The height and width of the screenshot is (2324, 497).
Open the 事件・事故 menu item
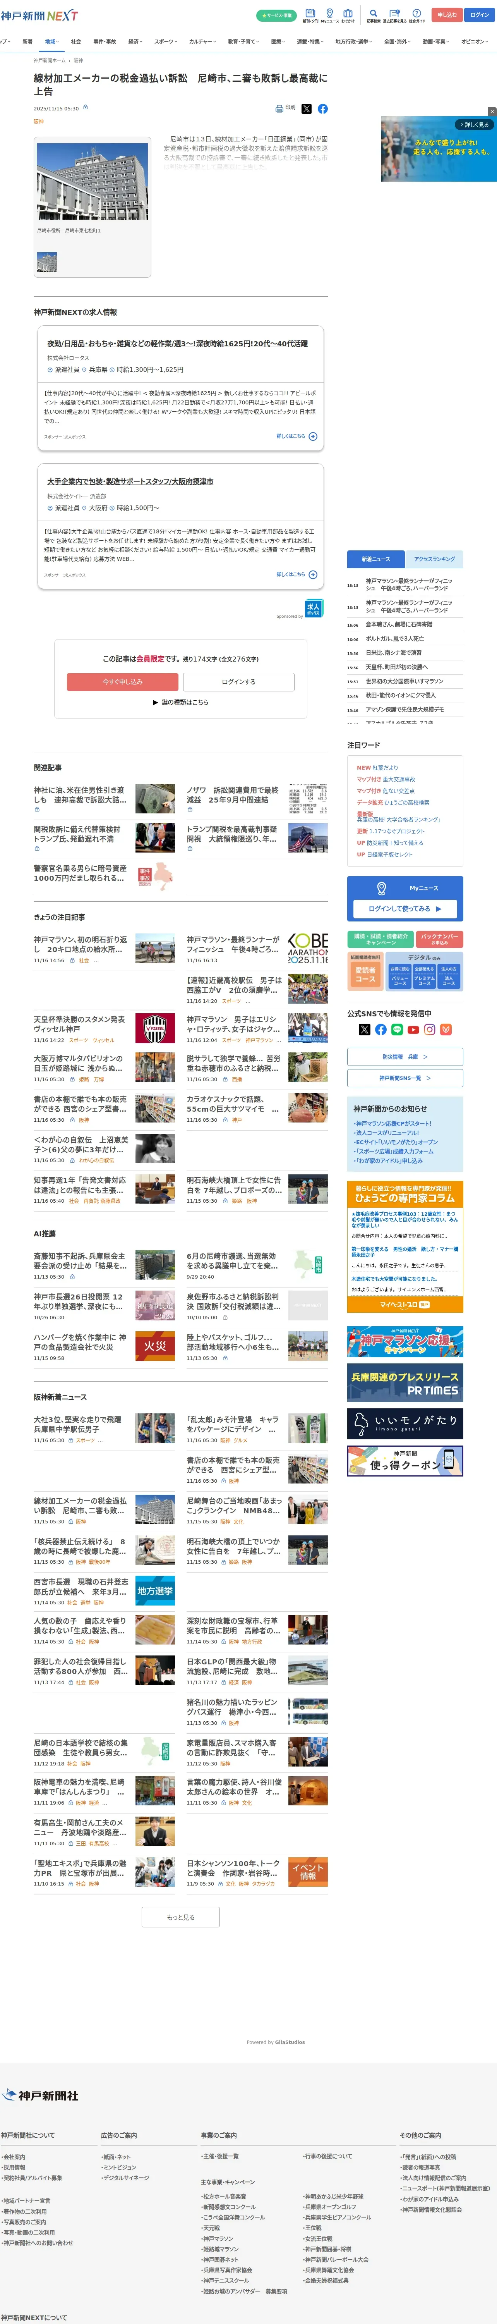click(x=105, y=41)
